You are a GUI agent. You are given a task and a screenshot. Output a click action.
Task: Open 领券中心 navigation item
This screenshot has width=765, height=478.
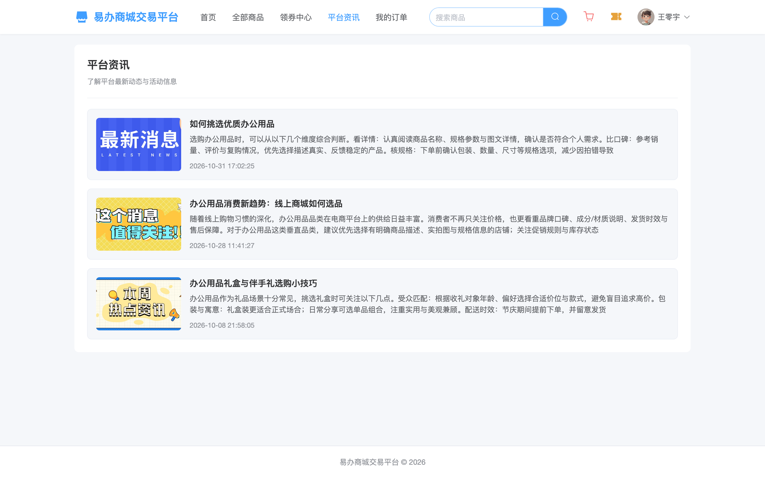click(x=296, y=17)
